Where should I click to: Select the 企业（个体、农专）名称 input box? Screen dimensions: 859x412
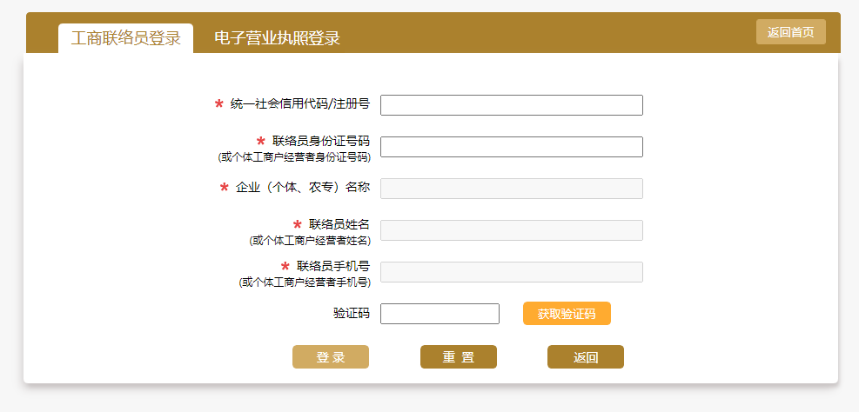tap(511, 189)
